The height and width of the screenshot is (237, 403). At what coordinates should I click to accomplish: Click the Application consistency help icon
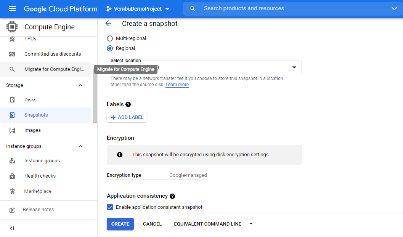pos(172,196)
